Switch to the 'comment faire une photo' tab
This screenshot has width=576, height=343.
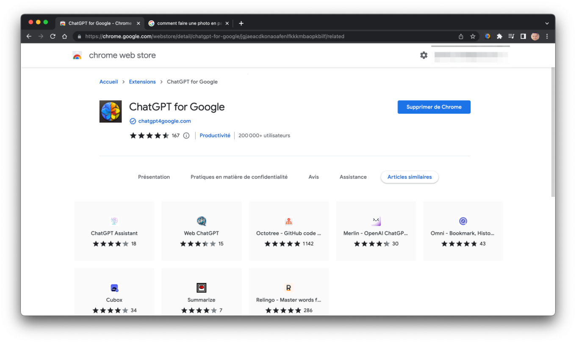[x=189, y=23]
